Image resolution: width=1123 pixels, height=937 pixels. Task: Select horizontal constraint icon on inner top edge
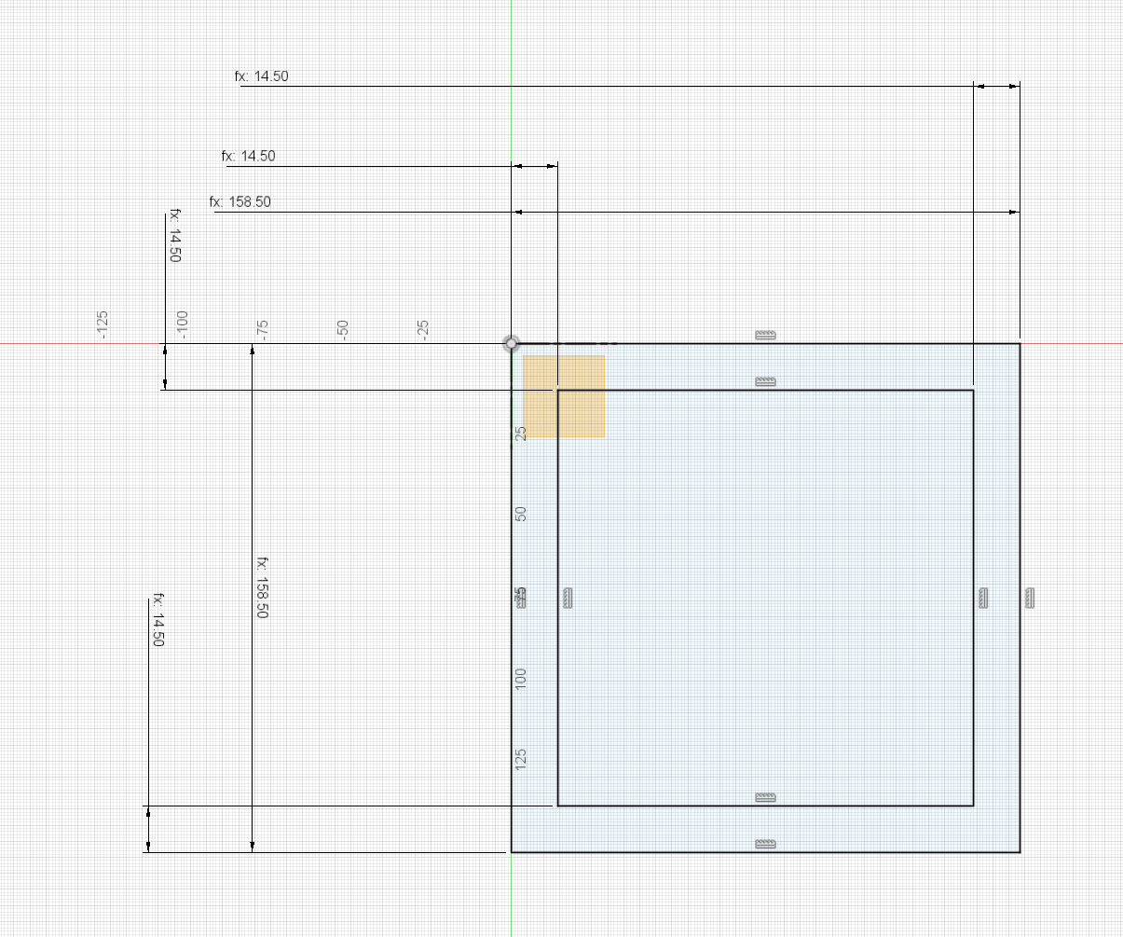765,382
